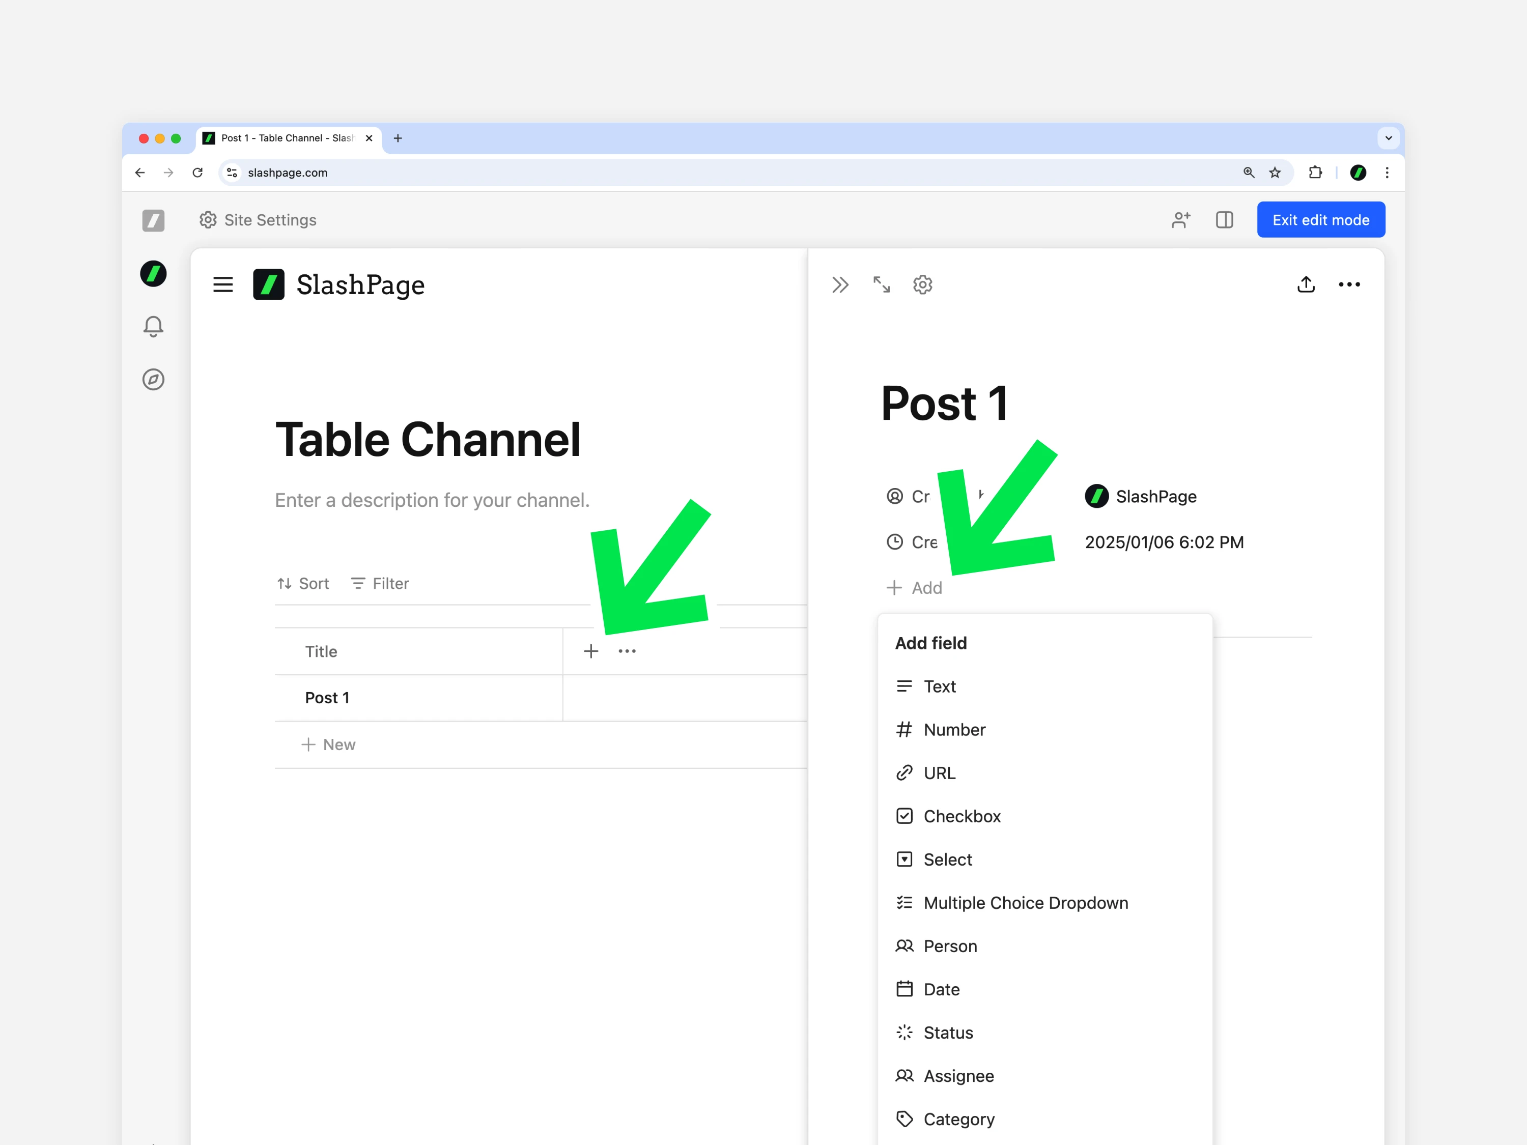Add a new table column with plus
The image size is (1527, 1145).
pyautogui.click(x=591, y=651)
